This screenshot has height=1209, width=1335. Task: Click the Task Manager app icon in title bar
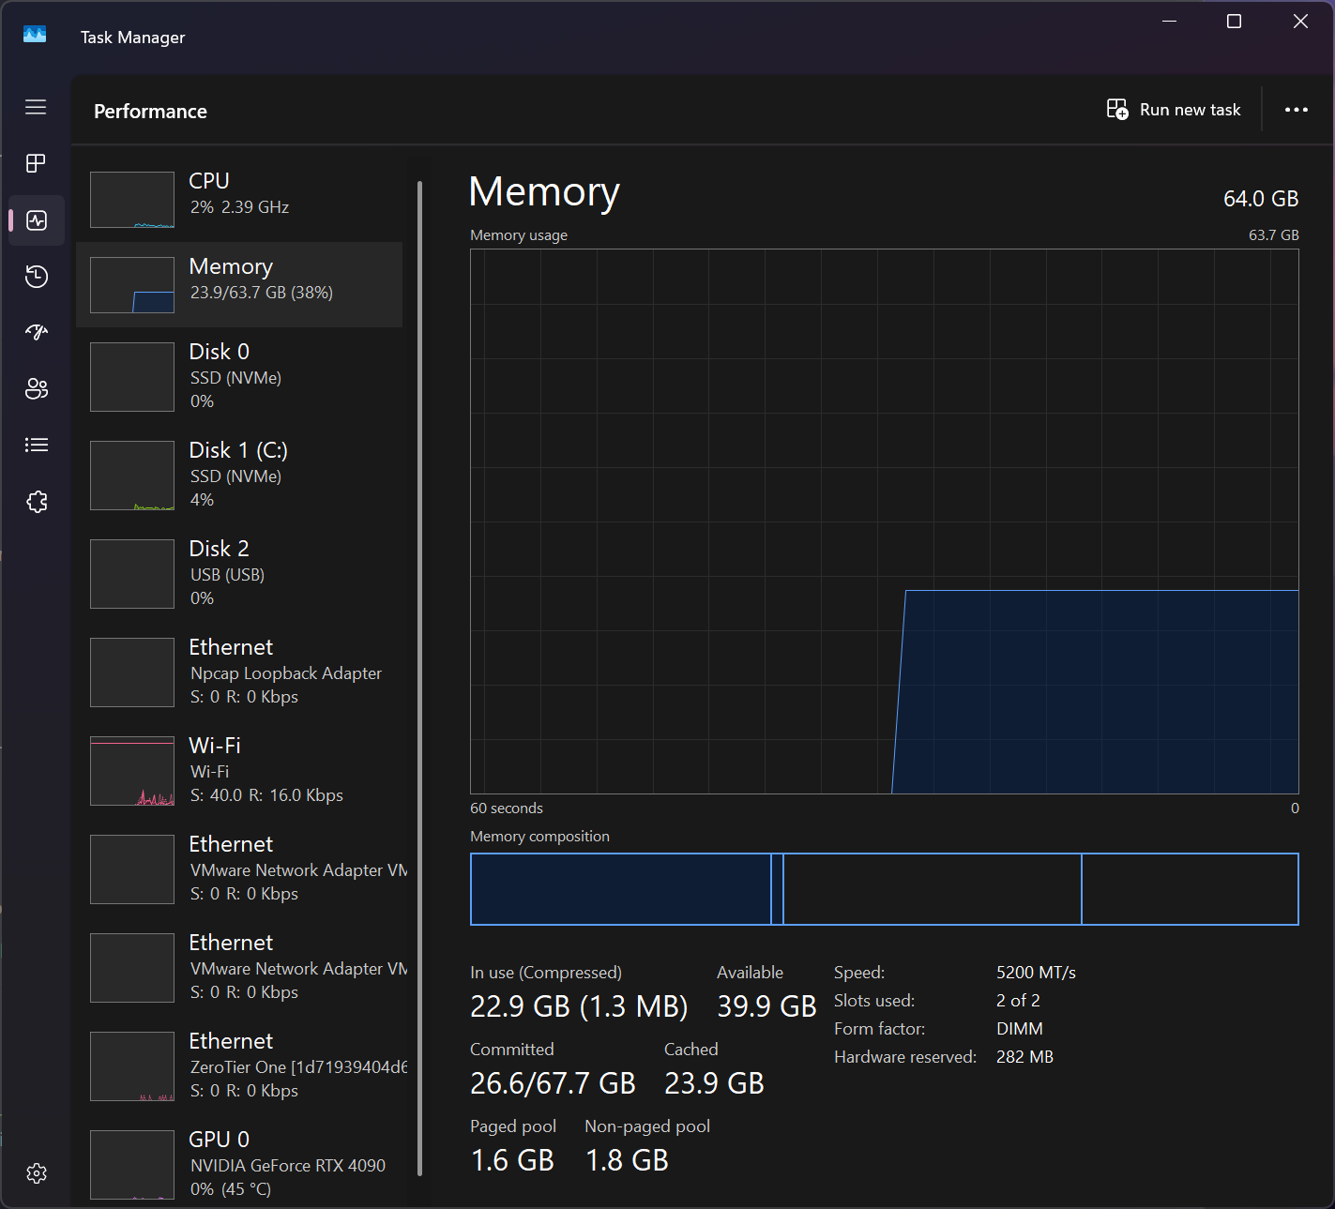point(35,35)
